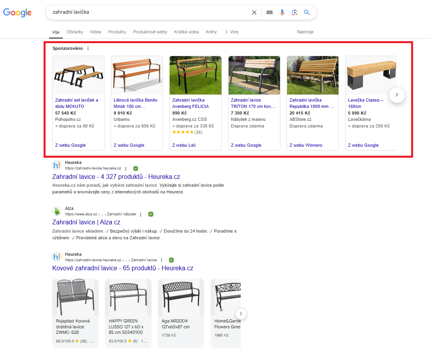
Task: Open Lavečka Classic 160cm link
Action: [366, 103]
